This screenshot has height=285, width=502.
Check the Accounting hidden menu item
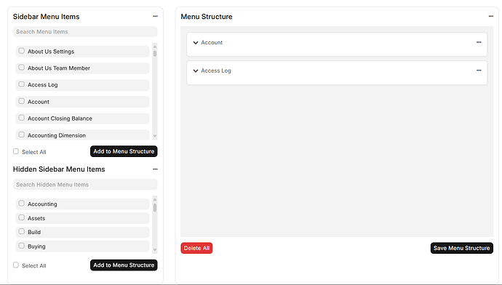point(21,204)
